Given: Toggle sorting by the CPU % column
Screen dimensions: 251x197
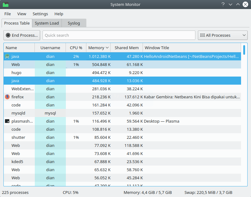Looking at the screenshot, I should pyautogui.click(x=75, y=48).
